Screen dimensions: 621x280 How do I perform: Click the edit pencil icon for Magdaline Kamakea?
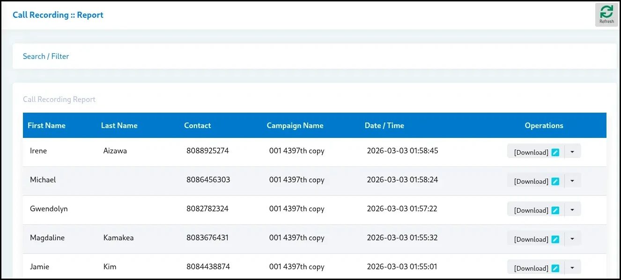[x=555, y=238]
